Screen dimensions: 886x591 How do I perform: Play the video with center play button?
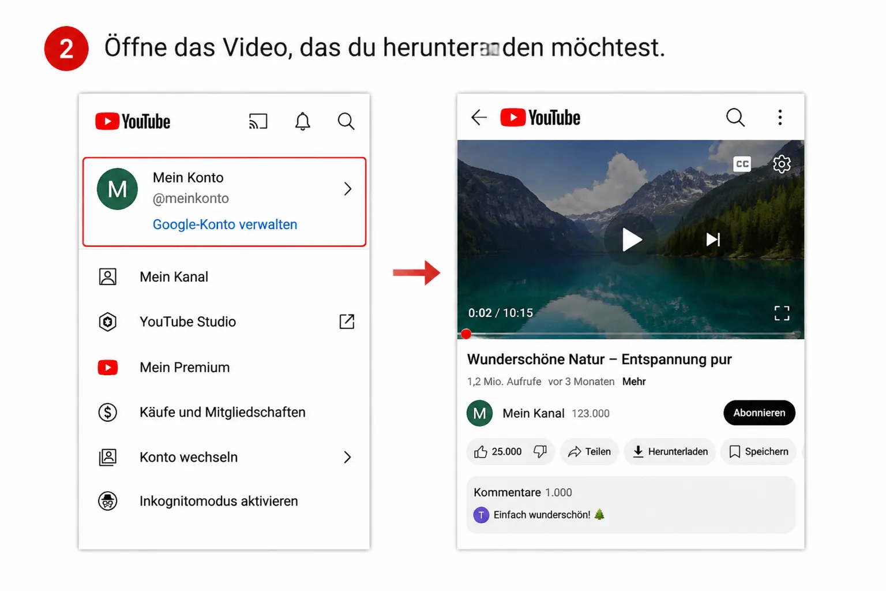point(631,240)
